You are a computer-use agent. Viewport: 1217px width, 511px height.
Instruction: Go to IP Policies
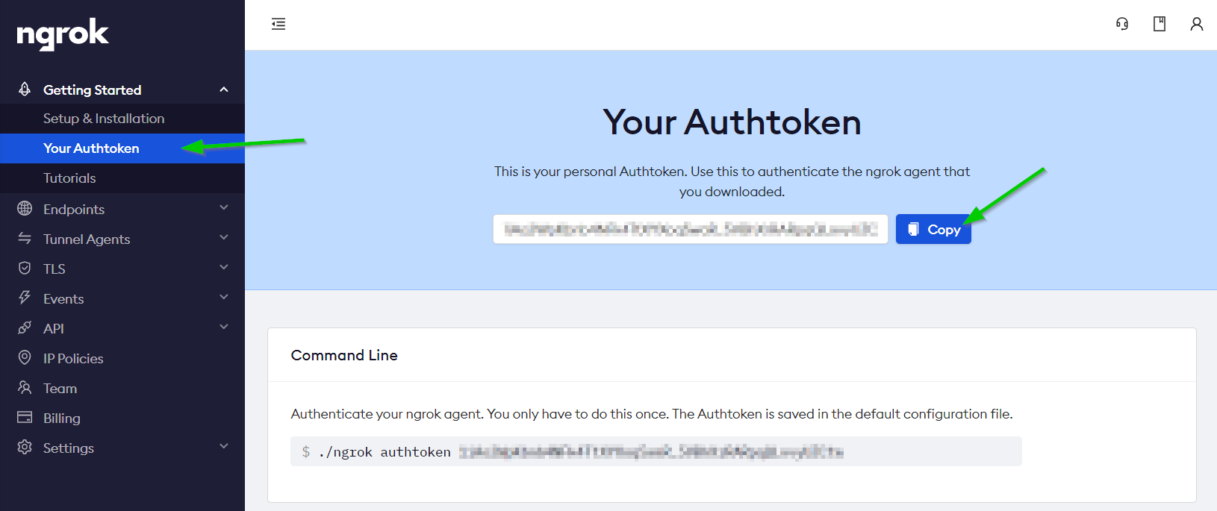[x=73, y=358]
